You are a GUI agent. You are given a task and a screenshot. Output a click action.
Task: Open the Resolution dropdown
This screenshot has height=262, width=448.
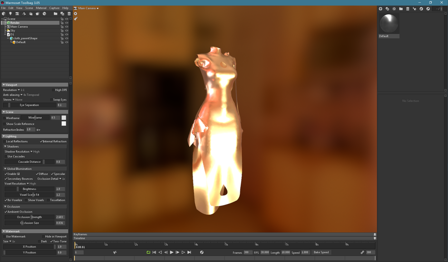point(13,90)
